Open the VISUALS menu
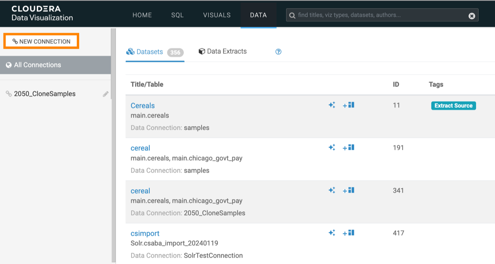The height and width of the screenshot is (264, 495). (x=217, y=15)
